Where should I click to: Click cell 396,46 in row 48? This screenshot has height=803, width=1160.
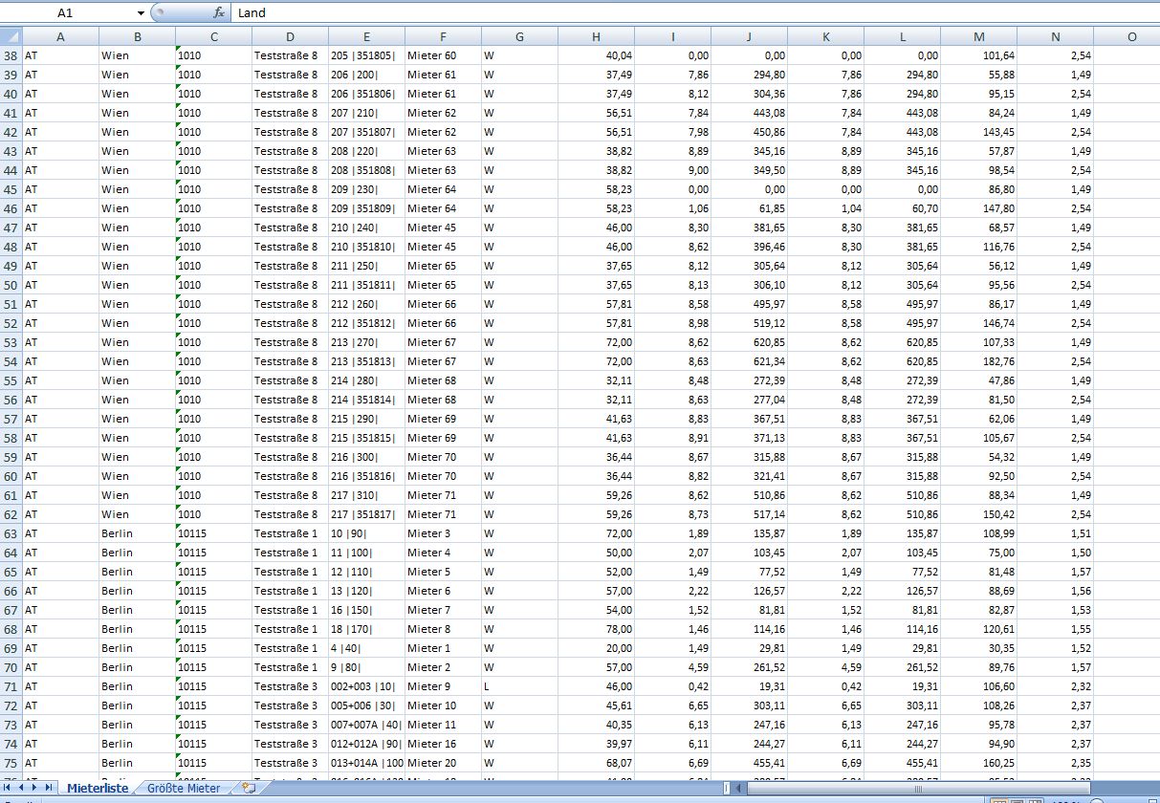pyautogui.click(x=749, y=247)
